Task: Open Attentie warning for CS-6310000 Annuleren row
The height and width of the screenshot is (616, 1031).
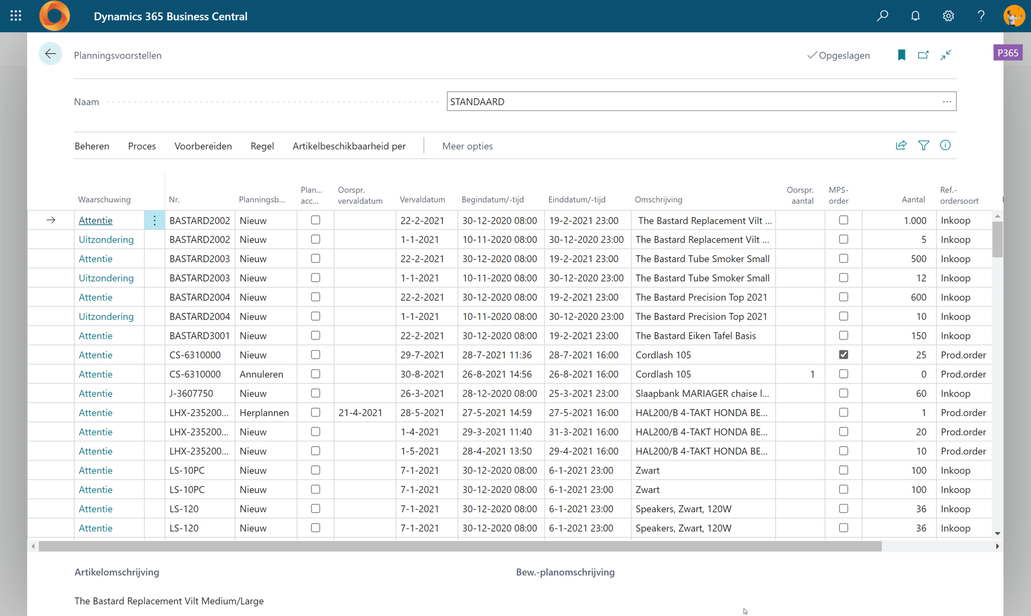Action: [x=95, y=374]
